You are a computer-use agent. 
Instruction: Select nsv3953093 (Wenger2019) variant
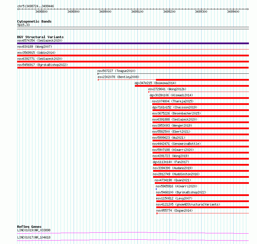click(x=172, y=125)
